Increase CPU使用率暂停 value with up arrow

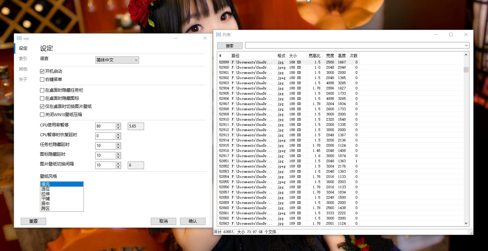pos(118,125)
